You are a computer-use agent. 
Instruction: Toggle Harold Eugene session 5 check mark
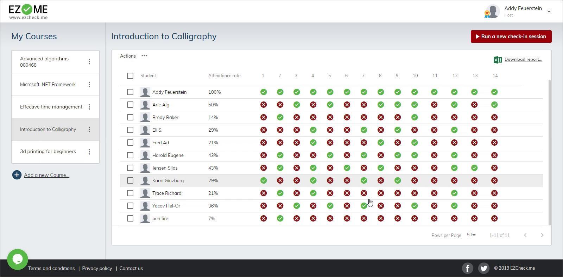click(330, 155)
